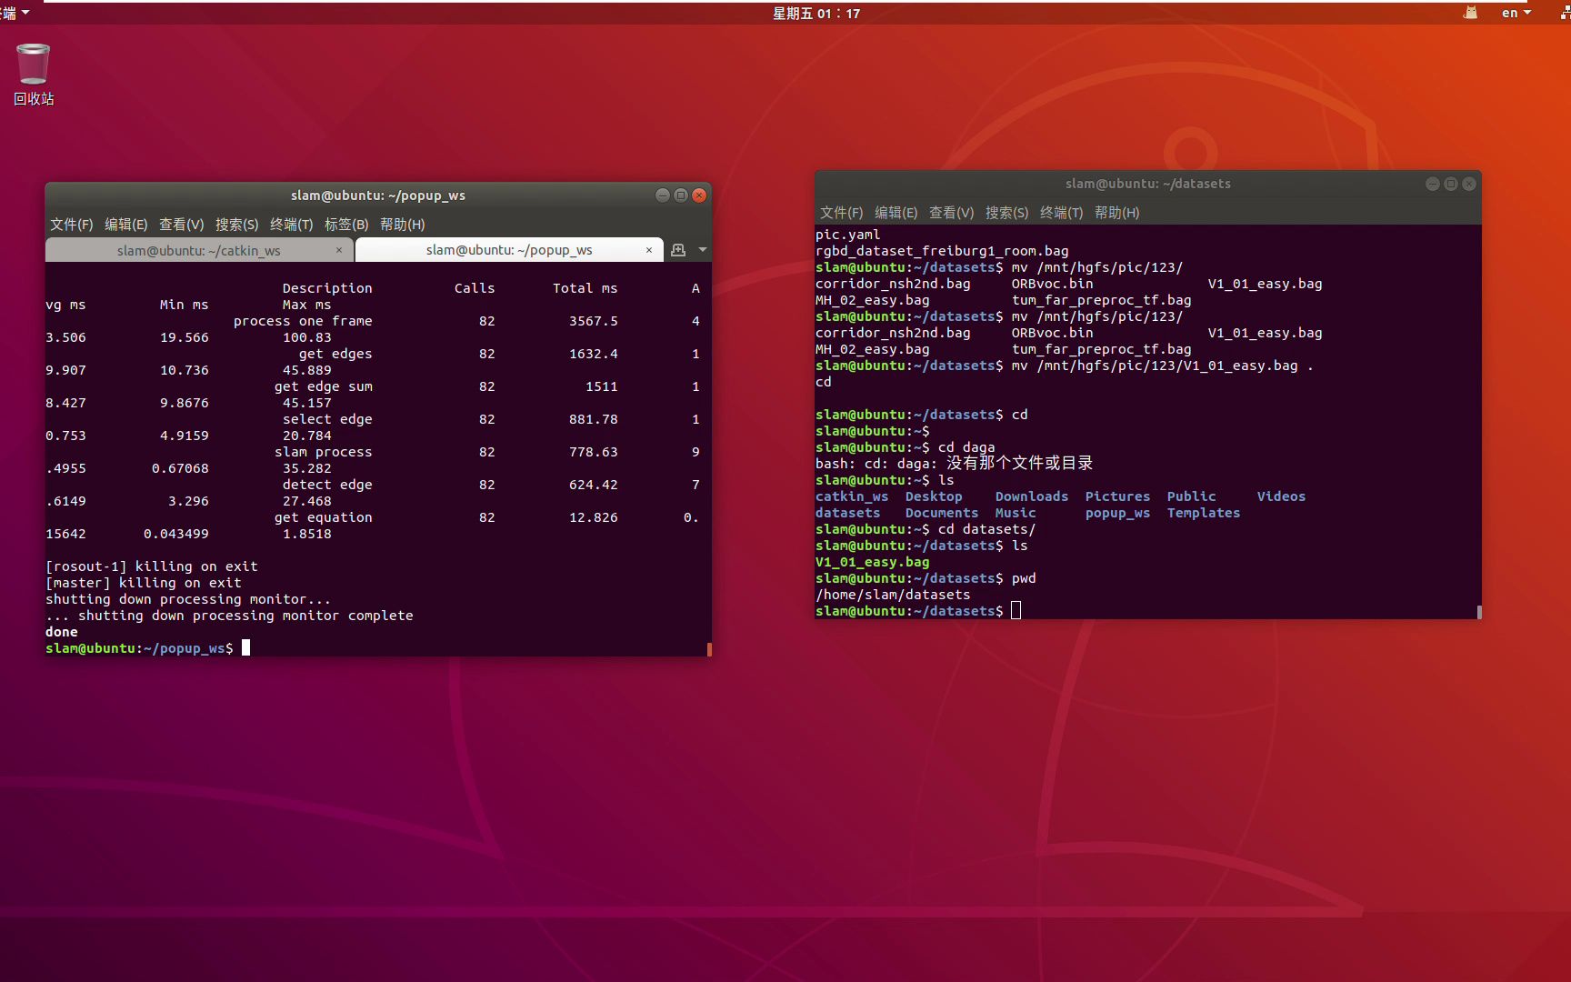1571x982 pixels.
Task: Close the popup_ws terminal window
Action: (x=699, y=195)
